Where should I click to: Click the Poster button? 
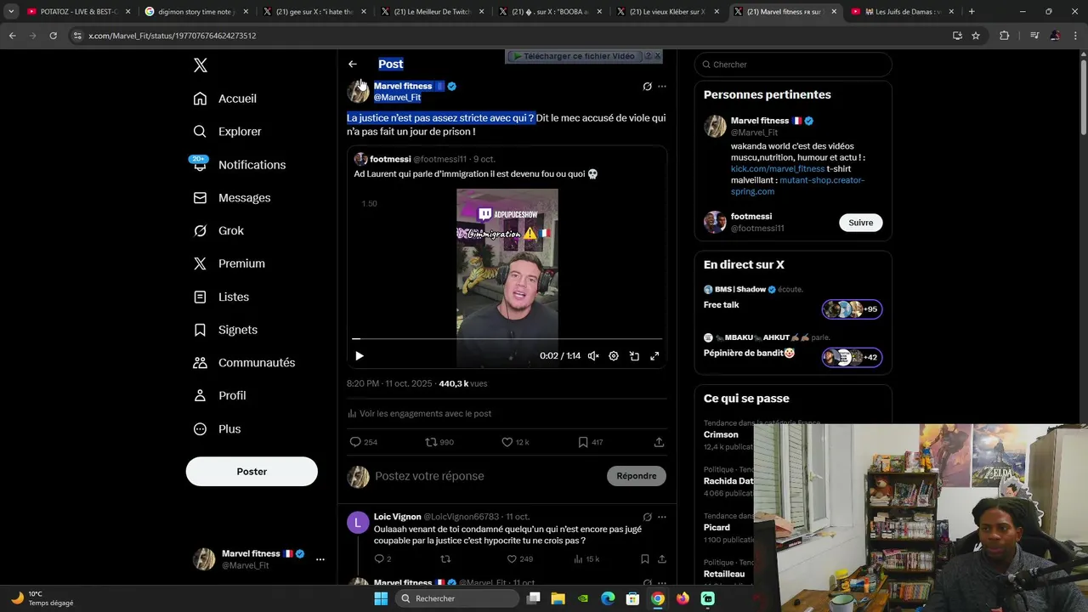252,472
